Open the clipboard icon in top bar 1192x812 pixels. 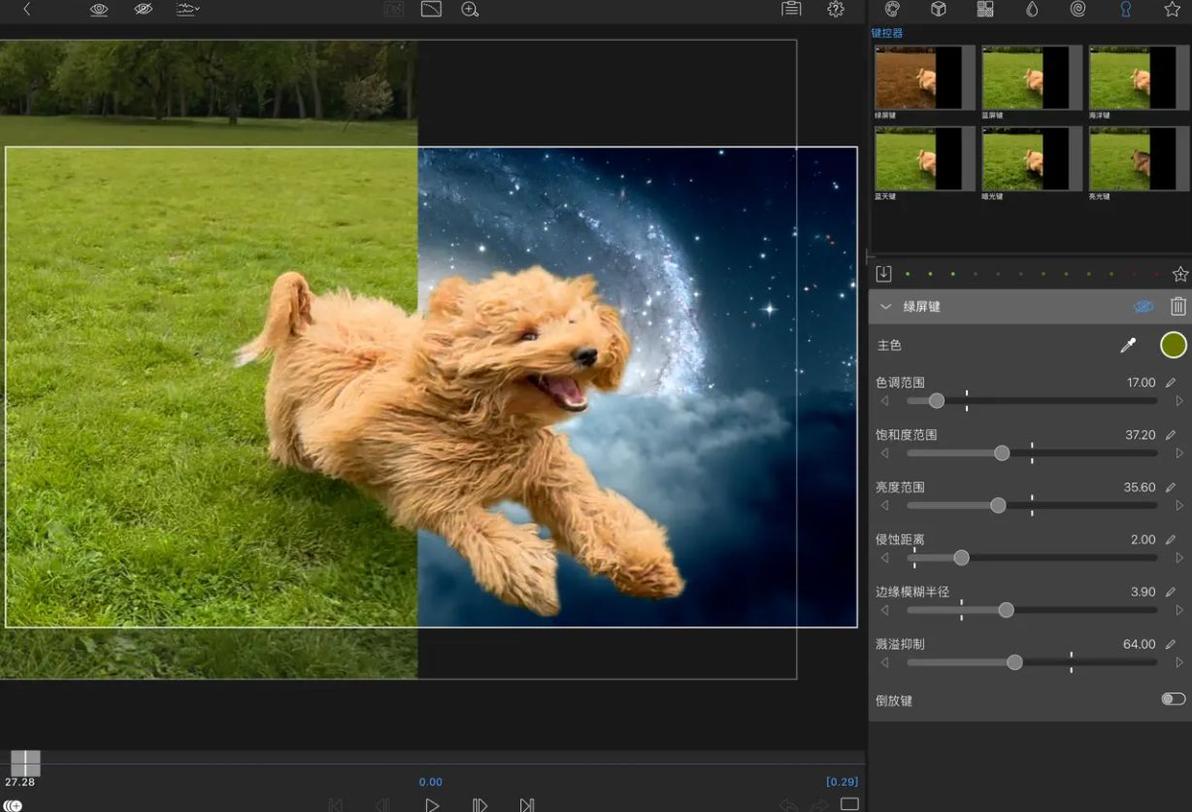click(791, 9)
